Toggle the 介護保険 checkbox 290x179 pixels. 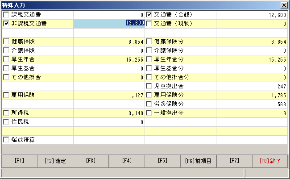[x=6, y=50]
